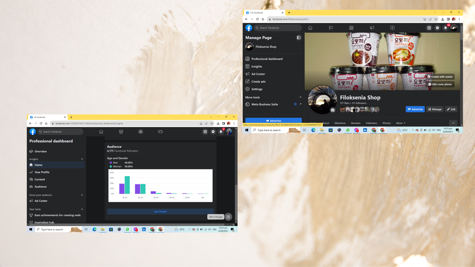Screen dimensions: 475x267
Task: Open the tab search chevron in dashboard browser window
Action: point(211,117)
